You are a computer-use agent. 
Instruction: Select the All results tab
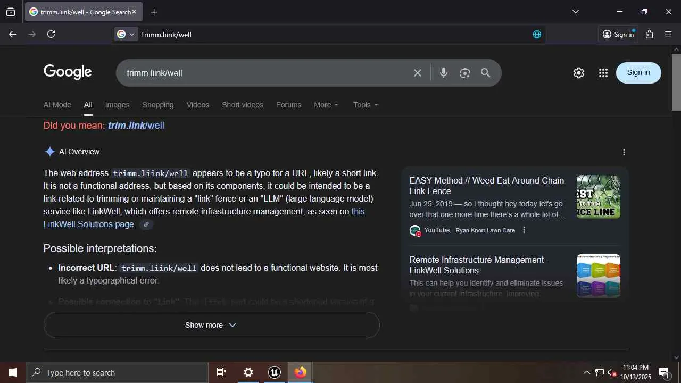pyautogui.click(x=88, y=105)
